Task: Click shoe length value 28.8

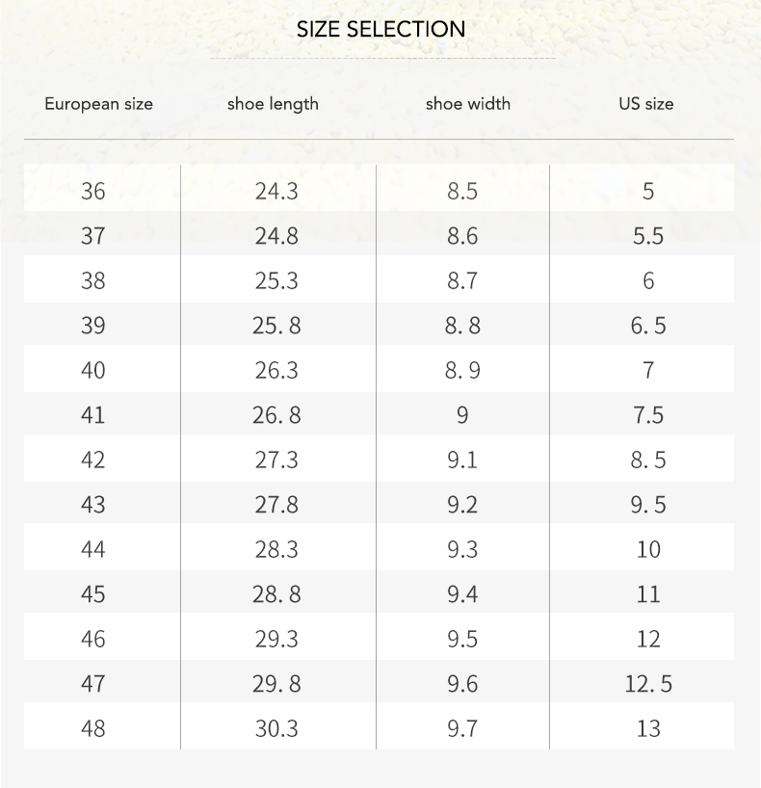Action: click(x=276, y=594)
